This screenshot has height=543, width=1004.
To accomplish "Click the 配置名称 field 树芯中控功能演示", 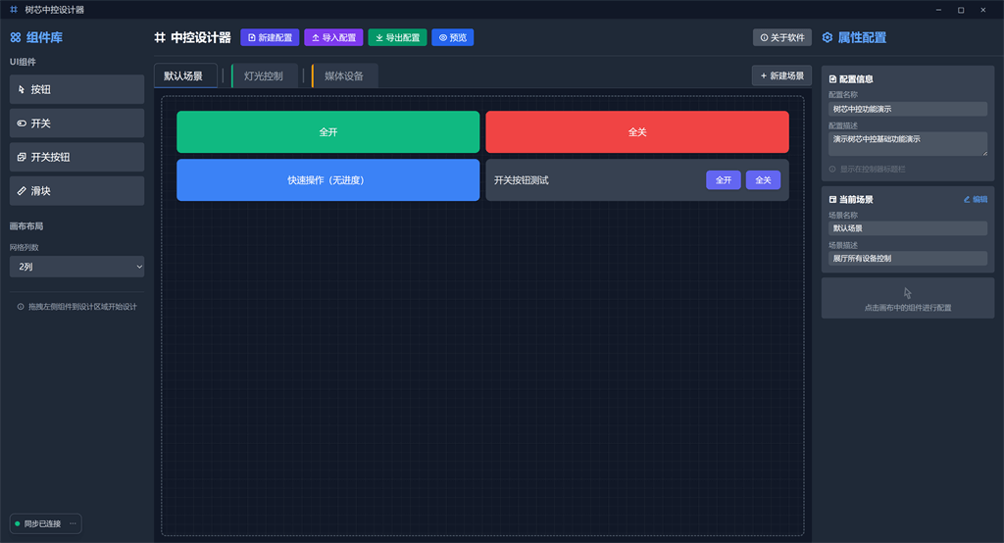I will coord(908,109).
